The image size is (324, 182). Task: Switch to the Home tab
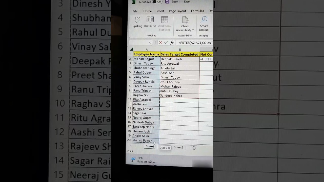point(148,11)
